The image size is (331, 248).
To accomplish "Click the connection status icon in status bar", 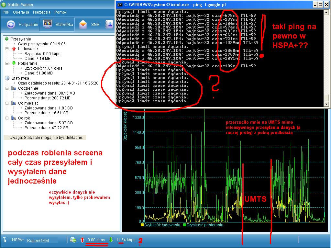I will pos(73,240).
